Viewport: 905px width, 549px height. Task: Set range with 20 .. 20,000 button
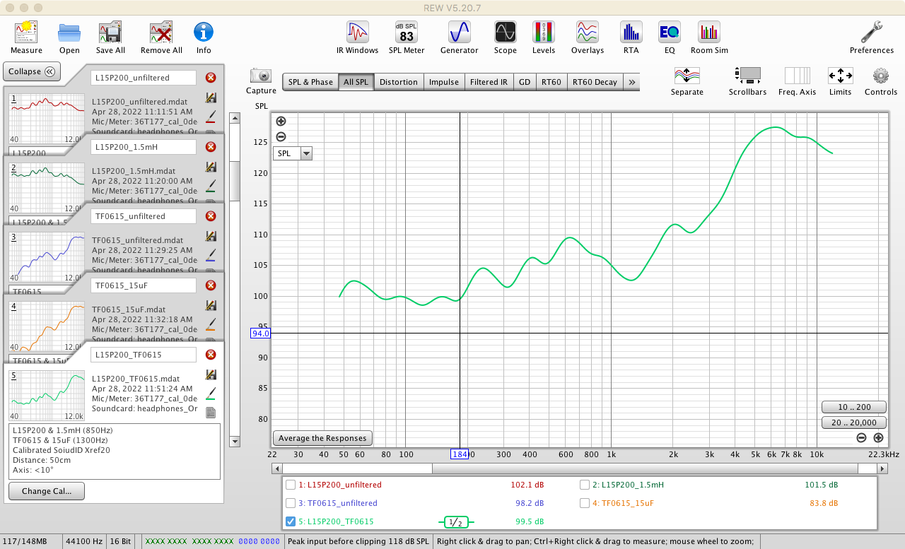point(853,423)
